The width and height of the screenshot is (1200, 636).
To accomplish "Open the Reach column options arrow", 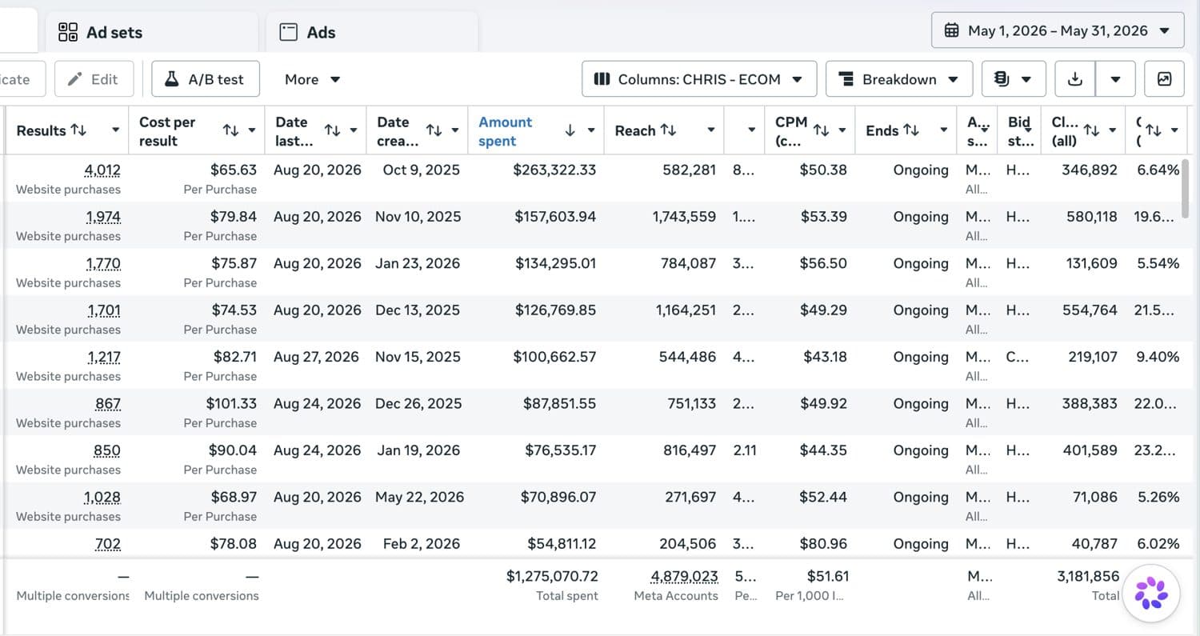I will (x=710, y=130).
